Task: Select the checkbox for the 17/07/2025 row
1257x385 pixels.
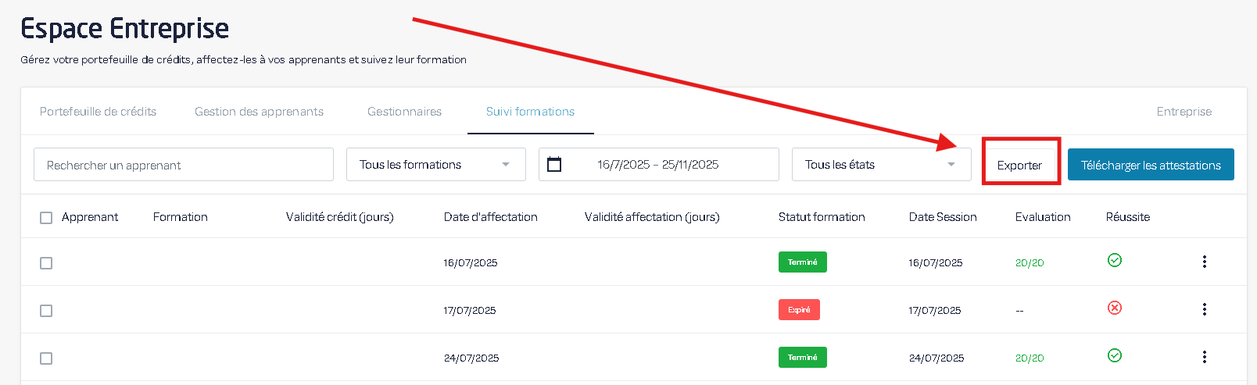Action: [46, 311]
